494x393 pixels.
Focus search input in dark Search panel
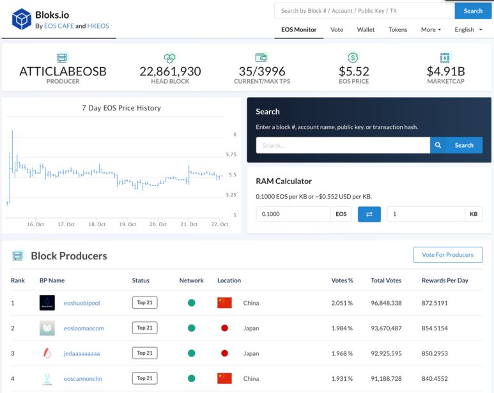(343, 145)
